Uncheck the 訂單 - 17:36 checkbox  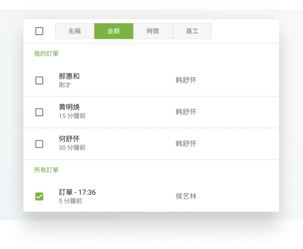coord(39,196)
